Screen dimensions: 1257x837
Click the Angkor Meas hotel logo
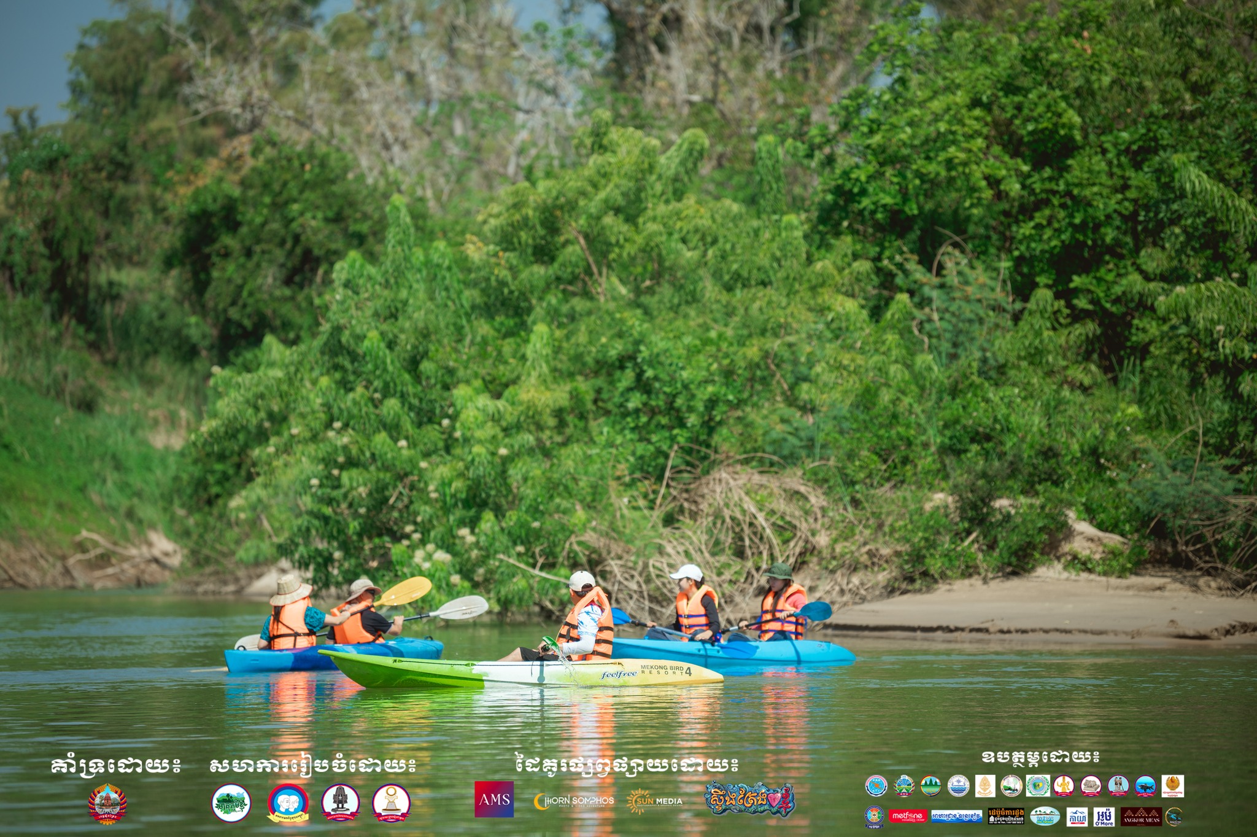1141,817
